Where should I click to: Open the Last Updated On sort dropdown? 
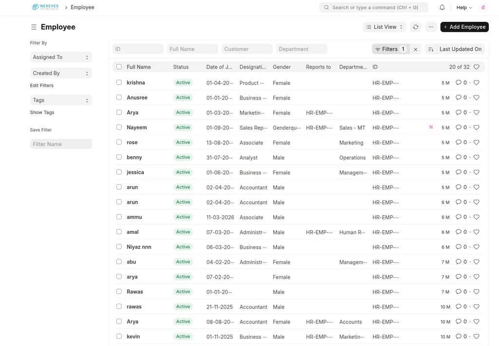pyautogui.click(x=460, y=49)
